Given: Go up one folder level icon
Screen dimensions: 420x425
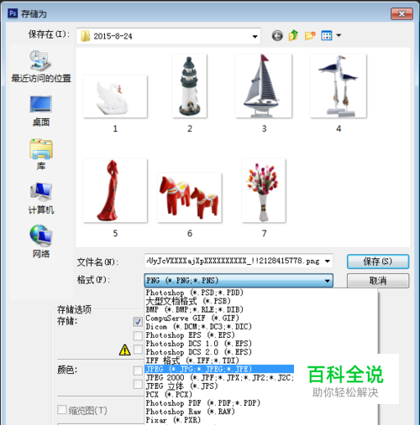Looking at the screenshot, I should pos(293,35).
